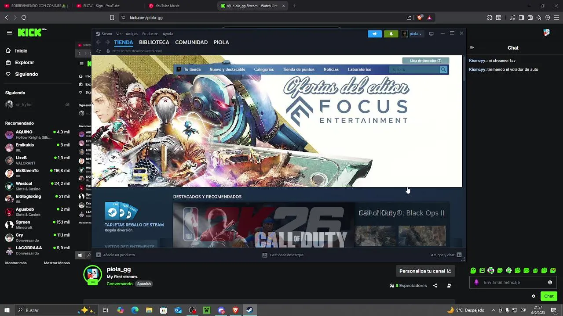Go to Kick Inicio page

tap(16, 51)
